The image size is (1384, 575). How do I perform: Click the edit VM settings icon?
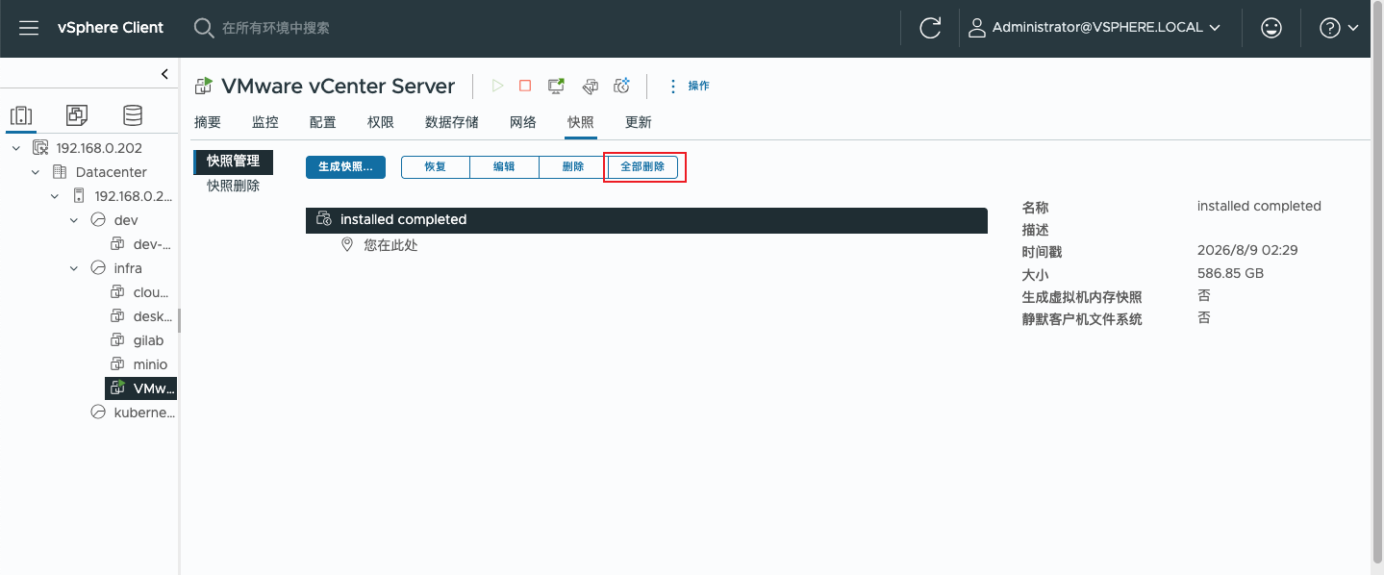(591, 86)
